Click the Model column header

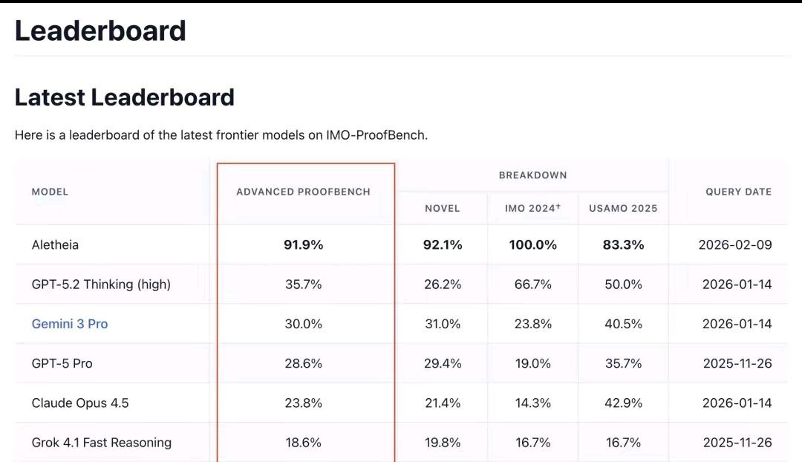pyautogui.click(x=50, y=192)
